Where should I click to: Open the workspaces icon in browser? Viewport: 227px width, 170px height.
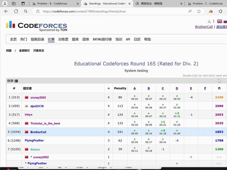[14, 3]
